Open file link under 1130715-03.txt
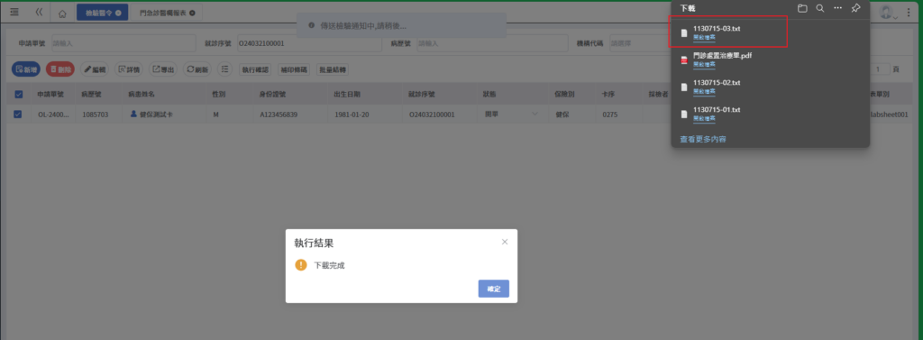Image resolution: width=923 pixels, height=340 pixels. point(704,37)
